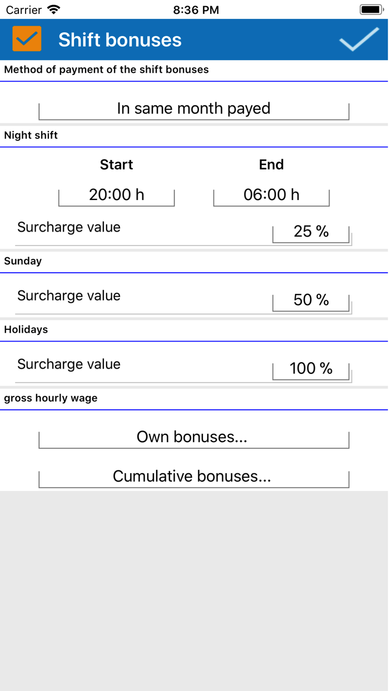Open 'Own bonuses...' settings

(193, 437)
